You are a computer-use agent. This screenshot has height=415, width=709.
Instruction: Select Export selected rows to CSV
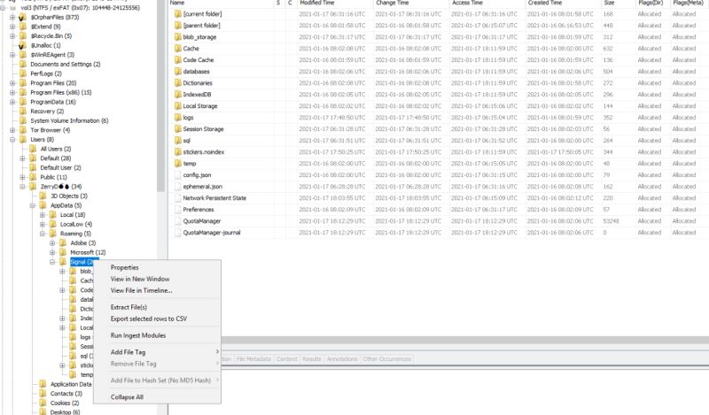[x=148, y=319]
